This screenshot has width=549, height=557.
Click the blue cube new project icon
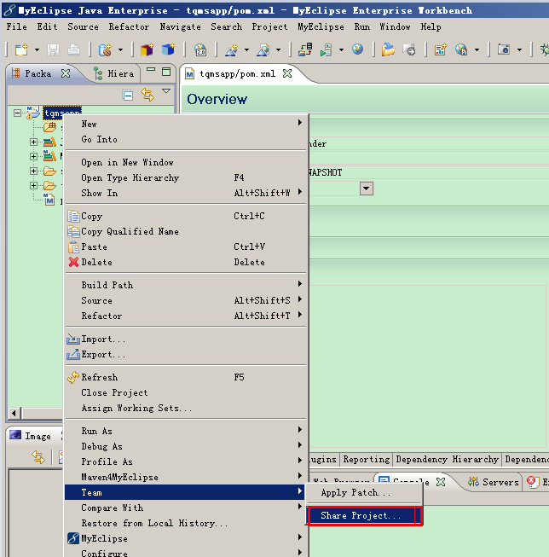coord(168,49)
